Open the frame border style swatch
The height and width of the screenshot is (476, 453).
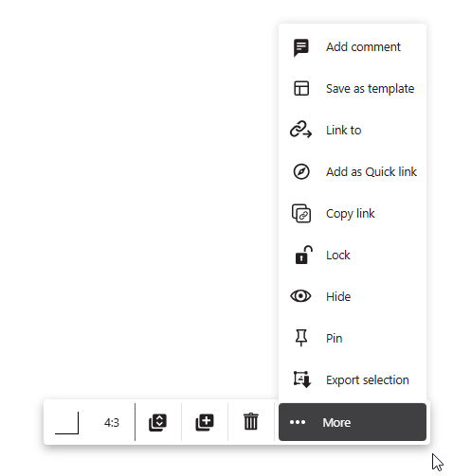67,423
